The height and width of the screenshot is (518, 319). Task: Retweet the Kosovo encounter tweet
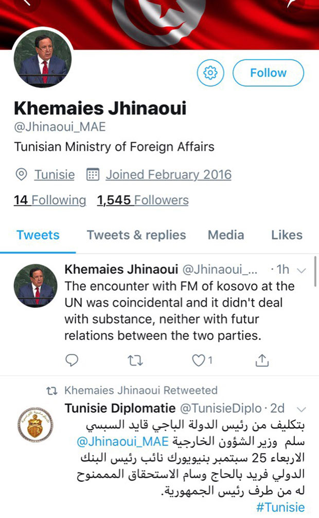pyautogui.click(x=134, y=361)
